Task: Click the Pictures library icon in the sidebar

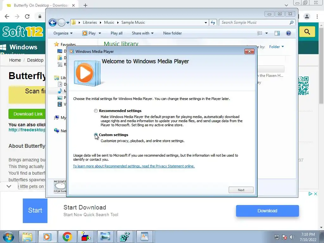Action: [x=60, y=97]
